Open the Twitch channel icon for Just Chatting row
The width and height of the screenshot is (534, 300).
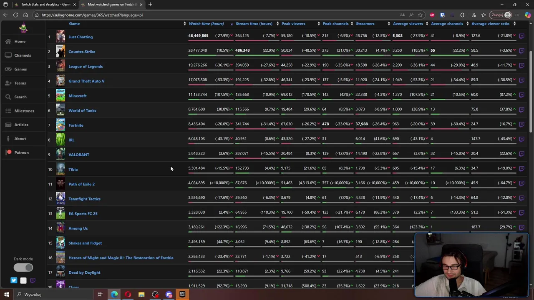[521, 36]
